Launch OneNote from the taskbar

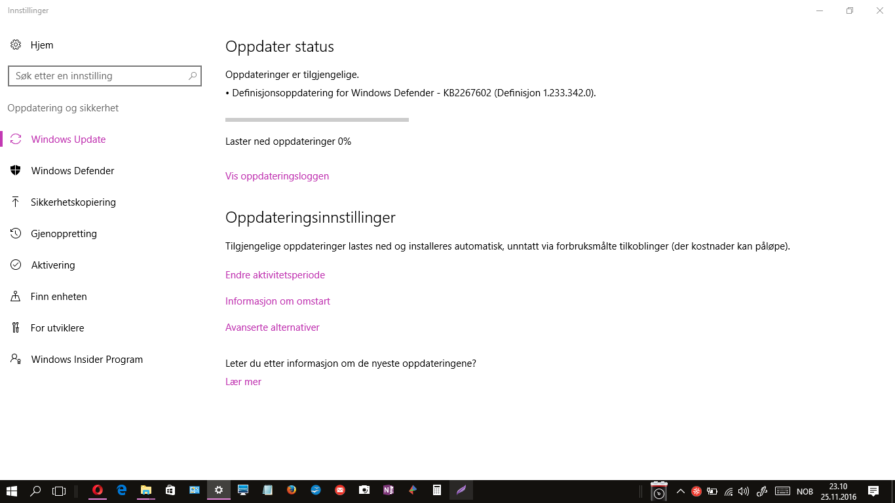click(389, 490)
